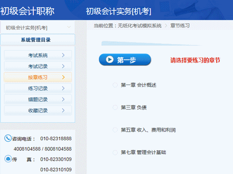The width and height of the screenshot is (233, 174).
Task: Click the phone icon beside 咨询电话
Action: [x=8, y=138]
